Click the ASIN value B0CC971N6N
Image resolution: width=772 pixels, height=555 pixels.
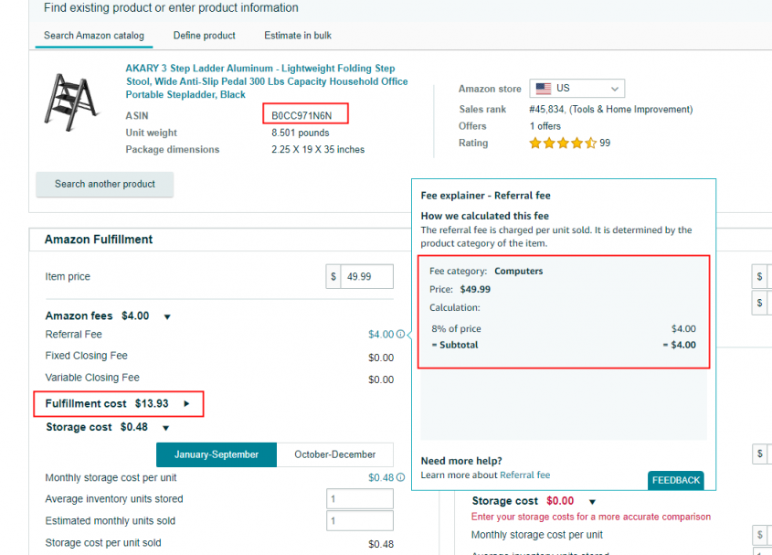(301, 116)
